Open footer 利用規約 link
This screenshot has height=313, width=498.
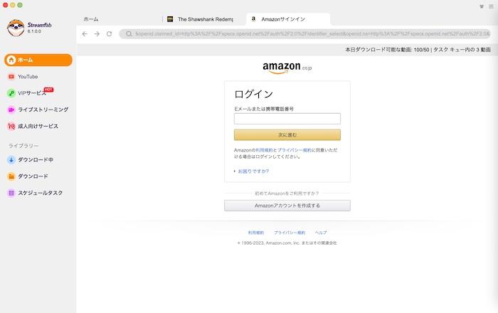coord(256,233)
